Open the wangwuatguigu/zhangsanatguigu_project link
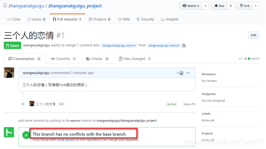This screenshot has width=266, height=149. [x=127, y=121]
